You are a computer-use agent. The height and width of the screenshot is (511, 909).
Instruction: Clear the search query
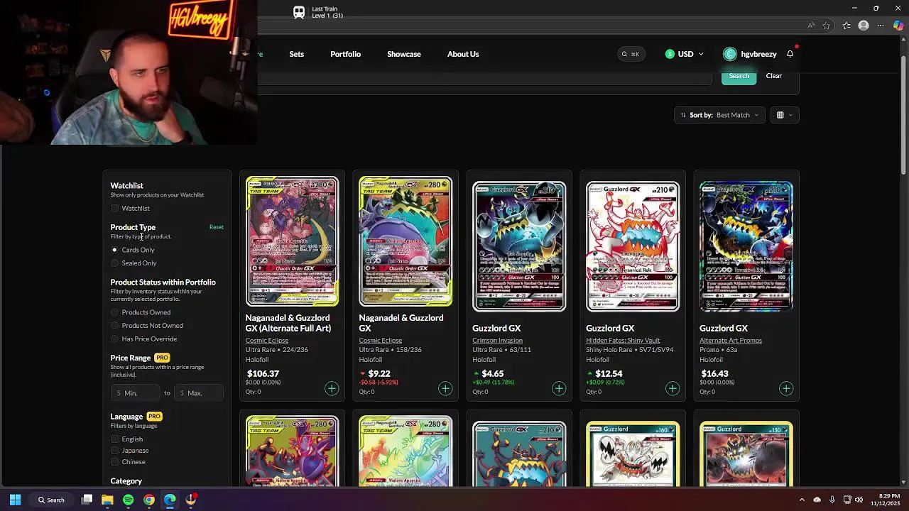[x=773, y=76]
